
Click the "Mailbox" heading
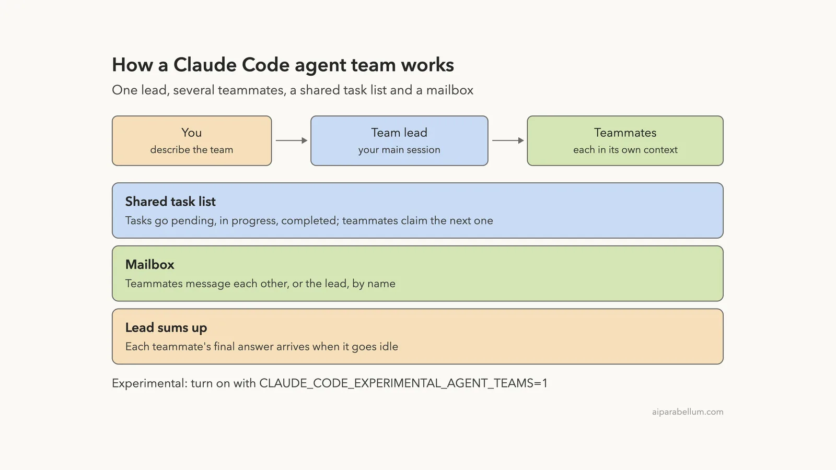[x=150, y=264]
